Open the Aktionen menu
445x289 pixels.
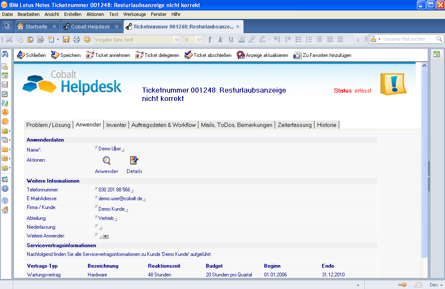95,14
